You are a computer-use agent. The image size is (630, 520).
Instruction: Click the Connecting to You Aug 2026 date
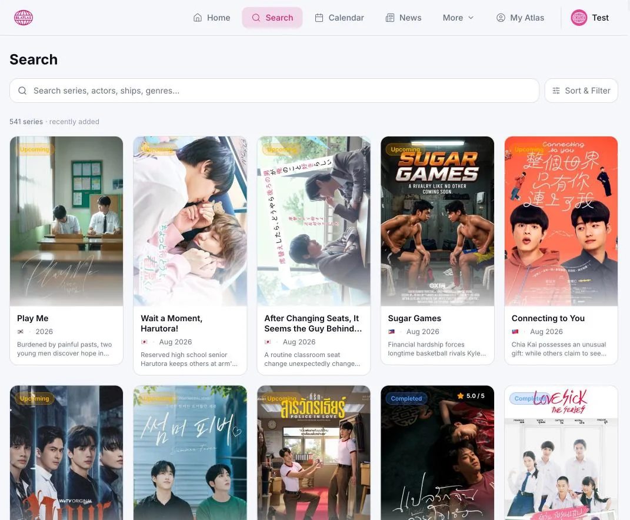coord(546,332)
